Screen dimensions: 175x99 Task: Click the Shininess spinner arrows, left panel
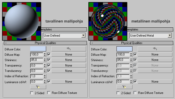pyautogui.click(x=45, y=60)
